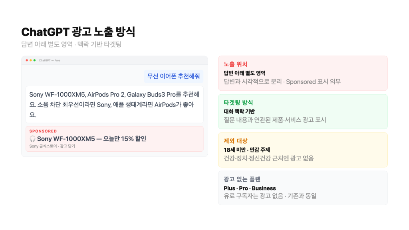This screenshot has width=409, height=230.
Task: Select the '무선 이어폰 추천해줘' user message bubble
Action: [x=174, y=76]
